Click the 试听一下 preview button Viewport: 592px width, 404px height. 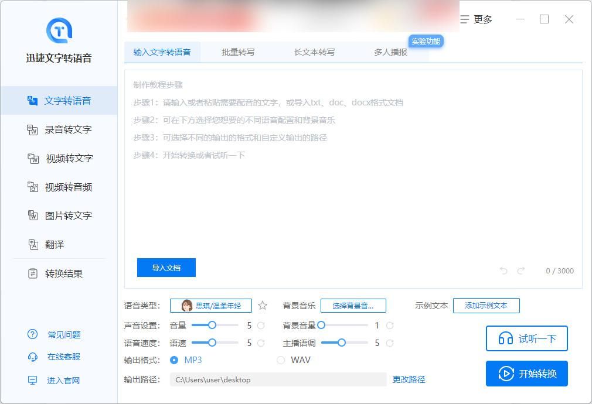coord(527,338)
